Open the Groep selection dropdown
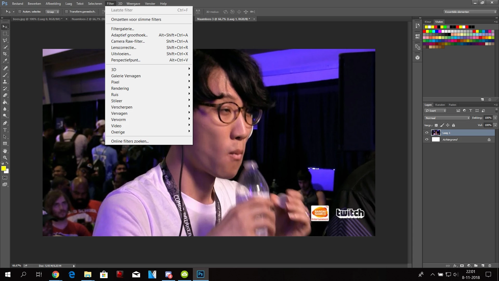 pyautogui.click(x=52, y=12)
